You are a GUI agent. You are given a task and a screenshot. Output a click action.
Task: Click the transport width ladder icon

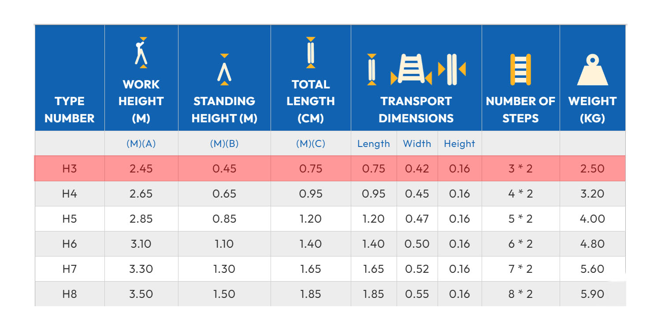(x=411, y=70)
